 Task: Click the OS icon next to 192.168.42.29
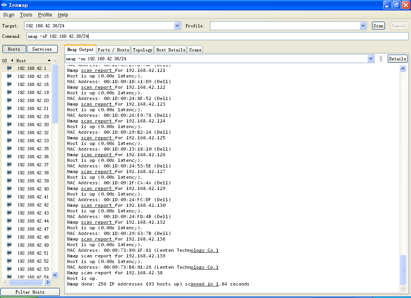point(9,116)
